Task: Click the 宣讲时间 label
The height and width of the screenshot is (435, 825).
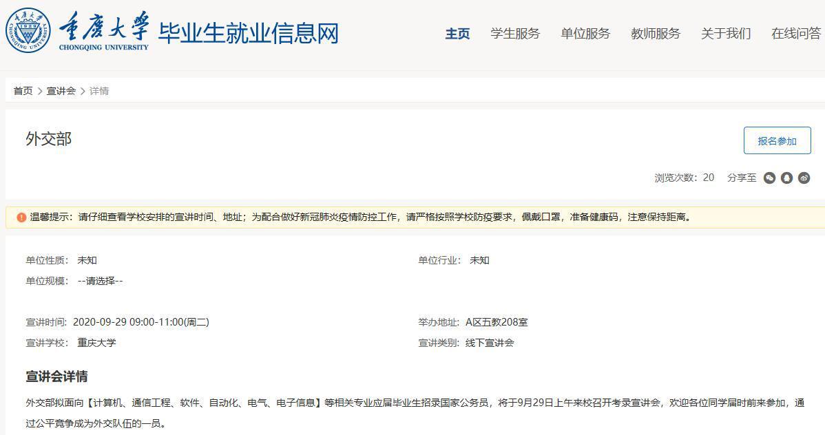Action: (x=46, y=322)
